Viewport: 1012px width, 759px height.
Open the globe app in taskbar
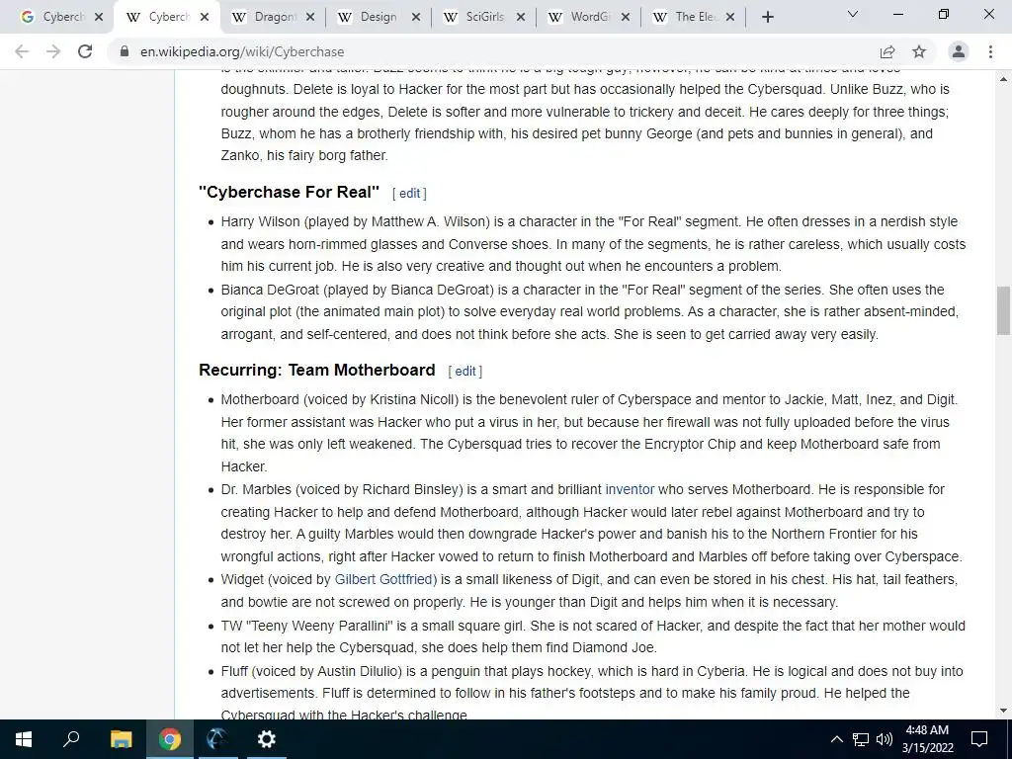click(217, 739)
